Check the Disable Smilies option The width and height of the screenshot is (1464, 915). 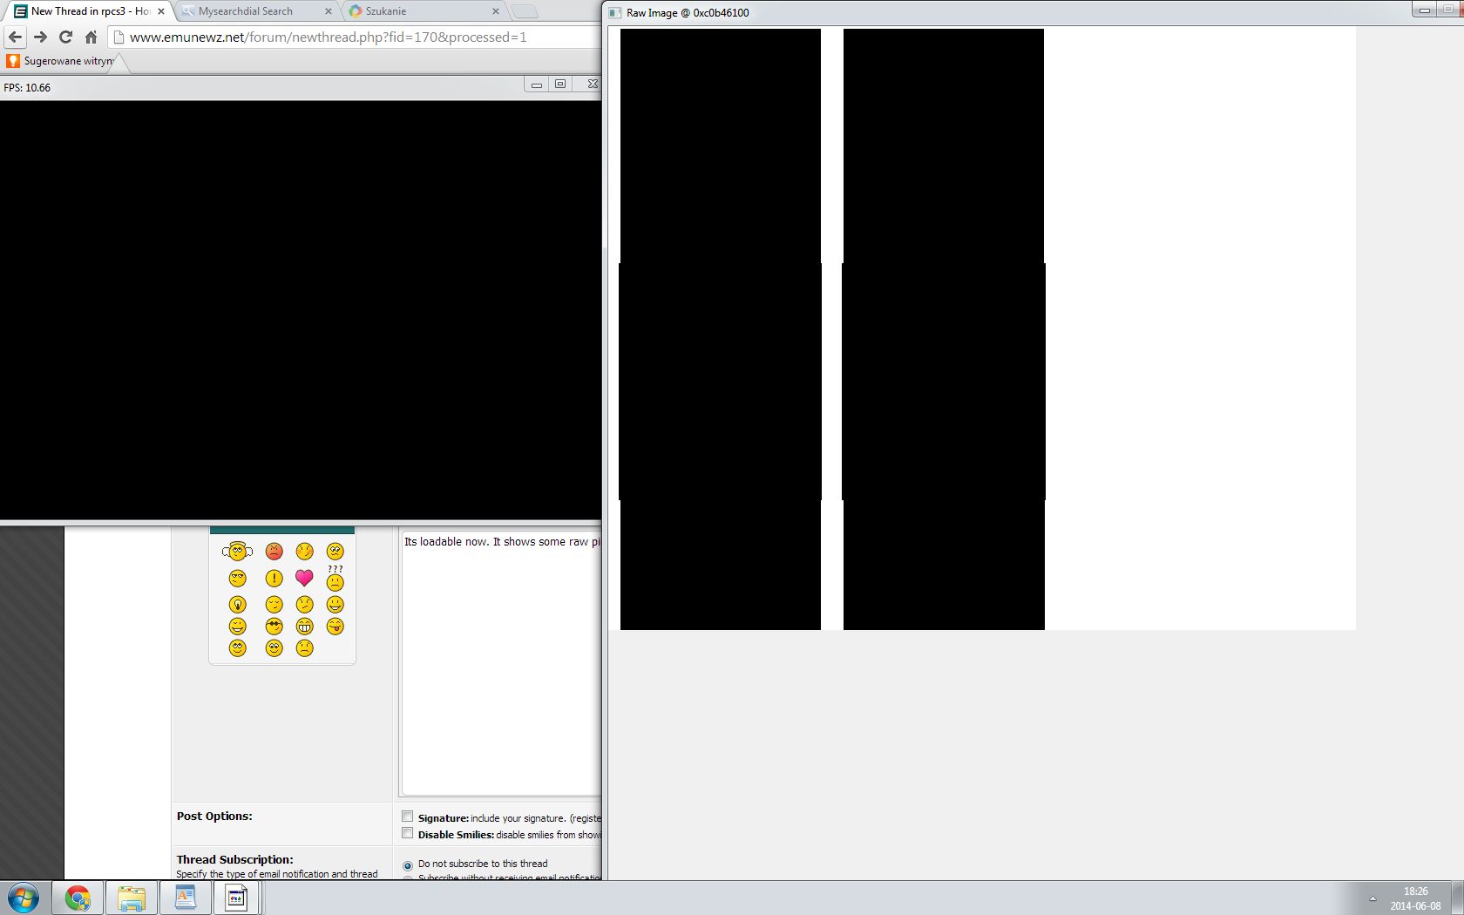point(407,833)
